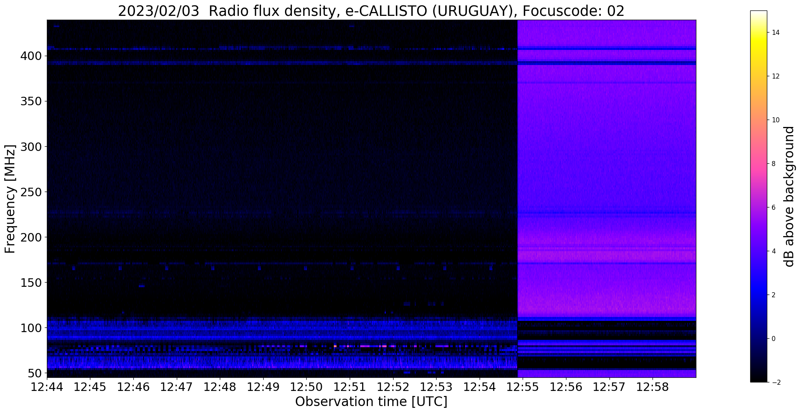801x413 pixels.
Task: Click the 12:48 time tick label
Action: pyautogui.click(x=220, y=387)
